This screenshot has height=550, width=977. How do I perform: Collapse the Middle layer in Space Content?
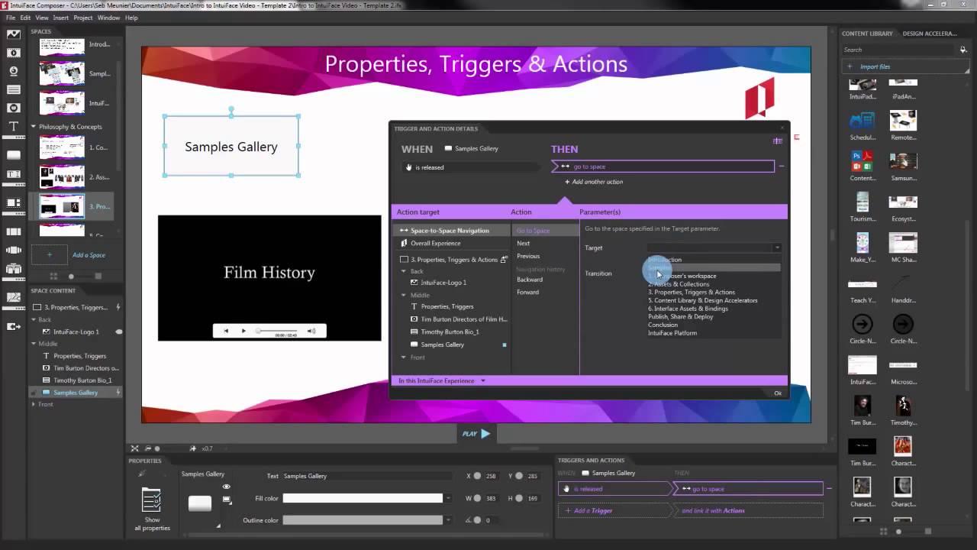(x=33, y=344)
